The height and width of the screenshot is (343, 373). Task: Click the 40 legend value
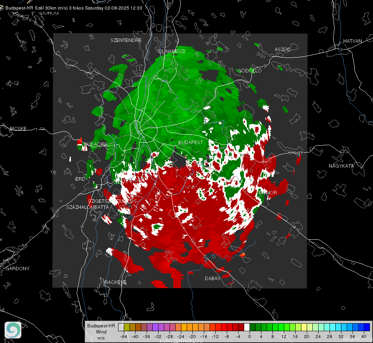pyautogui.click(x=364, y=337)
